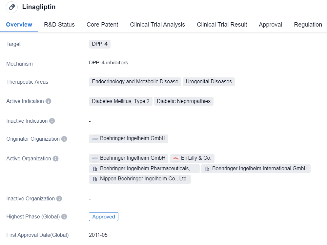This screenshot has height=245, width=327.
Task: Open the Regulation tab
Action: tap(308, 25)
